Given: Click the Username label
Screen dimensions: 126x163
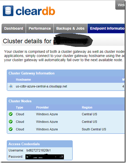Looking at the screenshot, I should tap(16, 150).
